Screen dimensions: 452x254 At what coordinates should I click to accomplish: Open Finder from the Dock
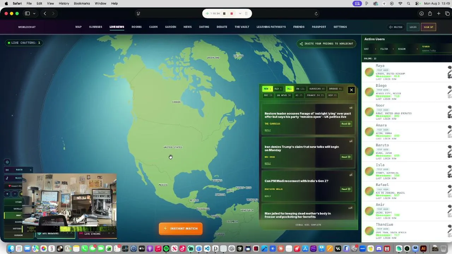11,249
